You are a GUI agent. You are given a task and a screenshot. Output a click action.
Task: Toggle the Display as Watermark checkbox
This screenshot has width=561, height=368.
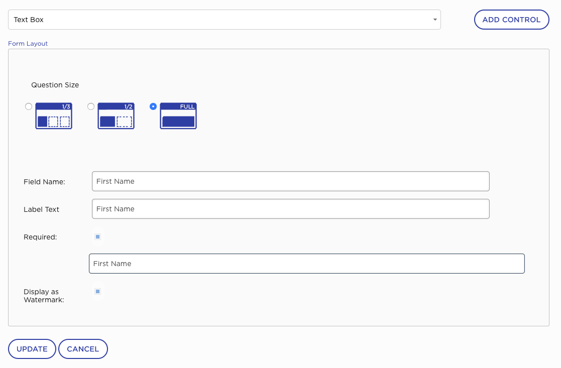pyautogui.click(x=97, y=292)
